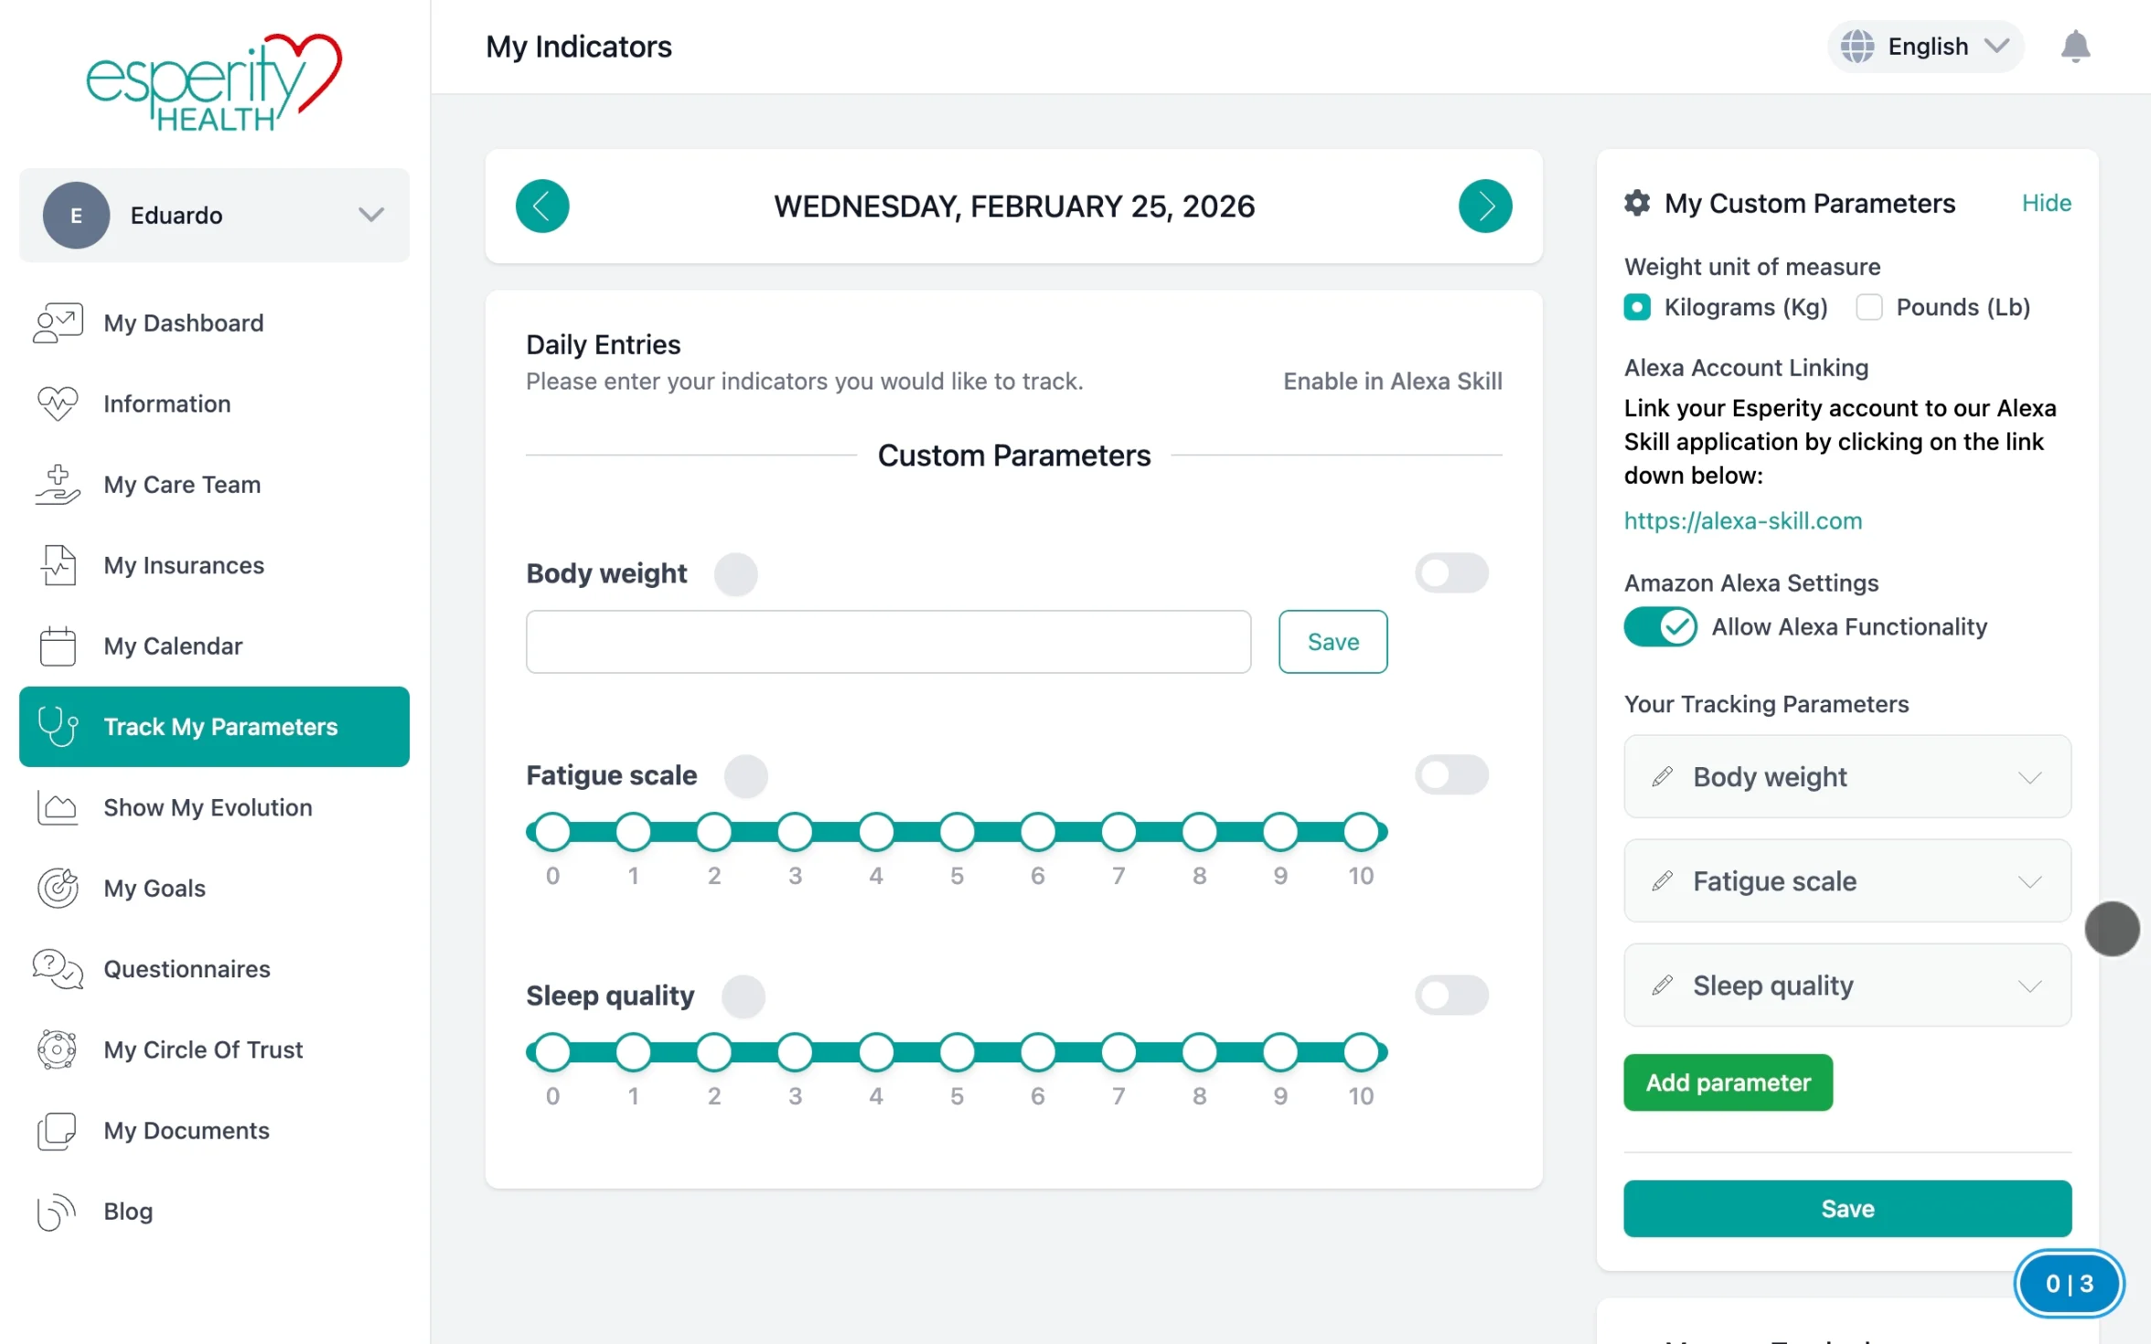Click pencil icon beside Sleep quality parameter
Viewport: 2151px width, 1344px height.
1662,986
